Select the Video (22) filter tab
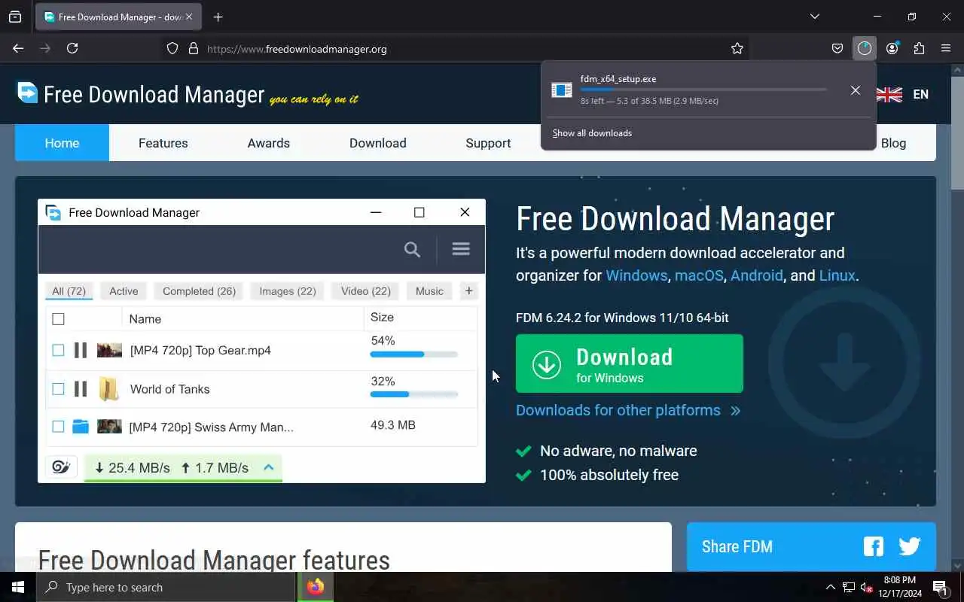 366,291
